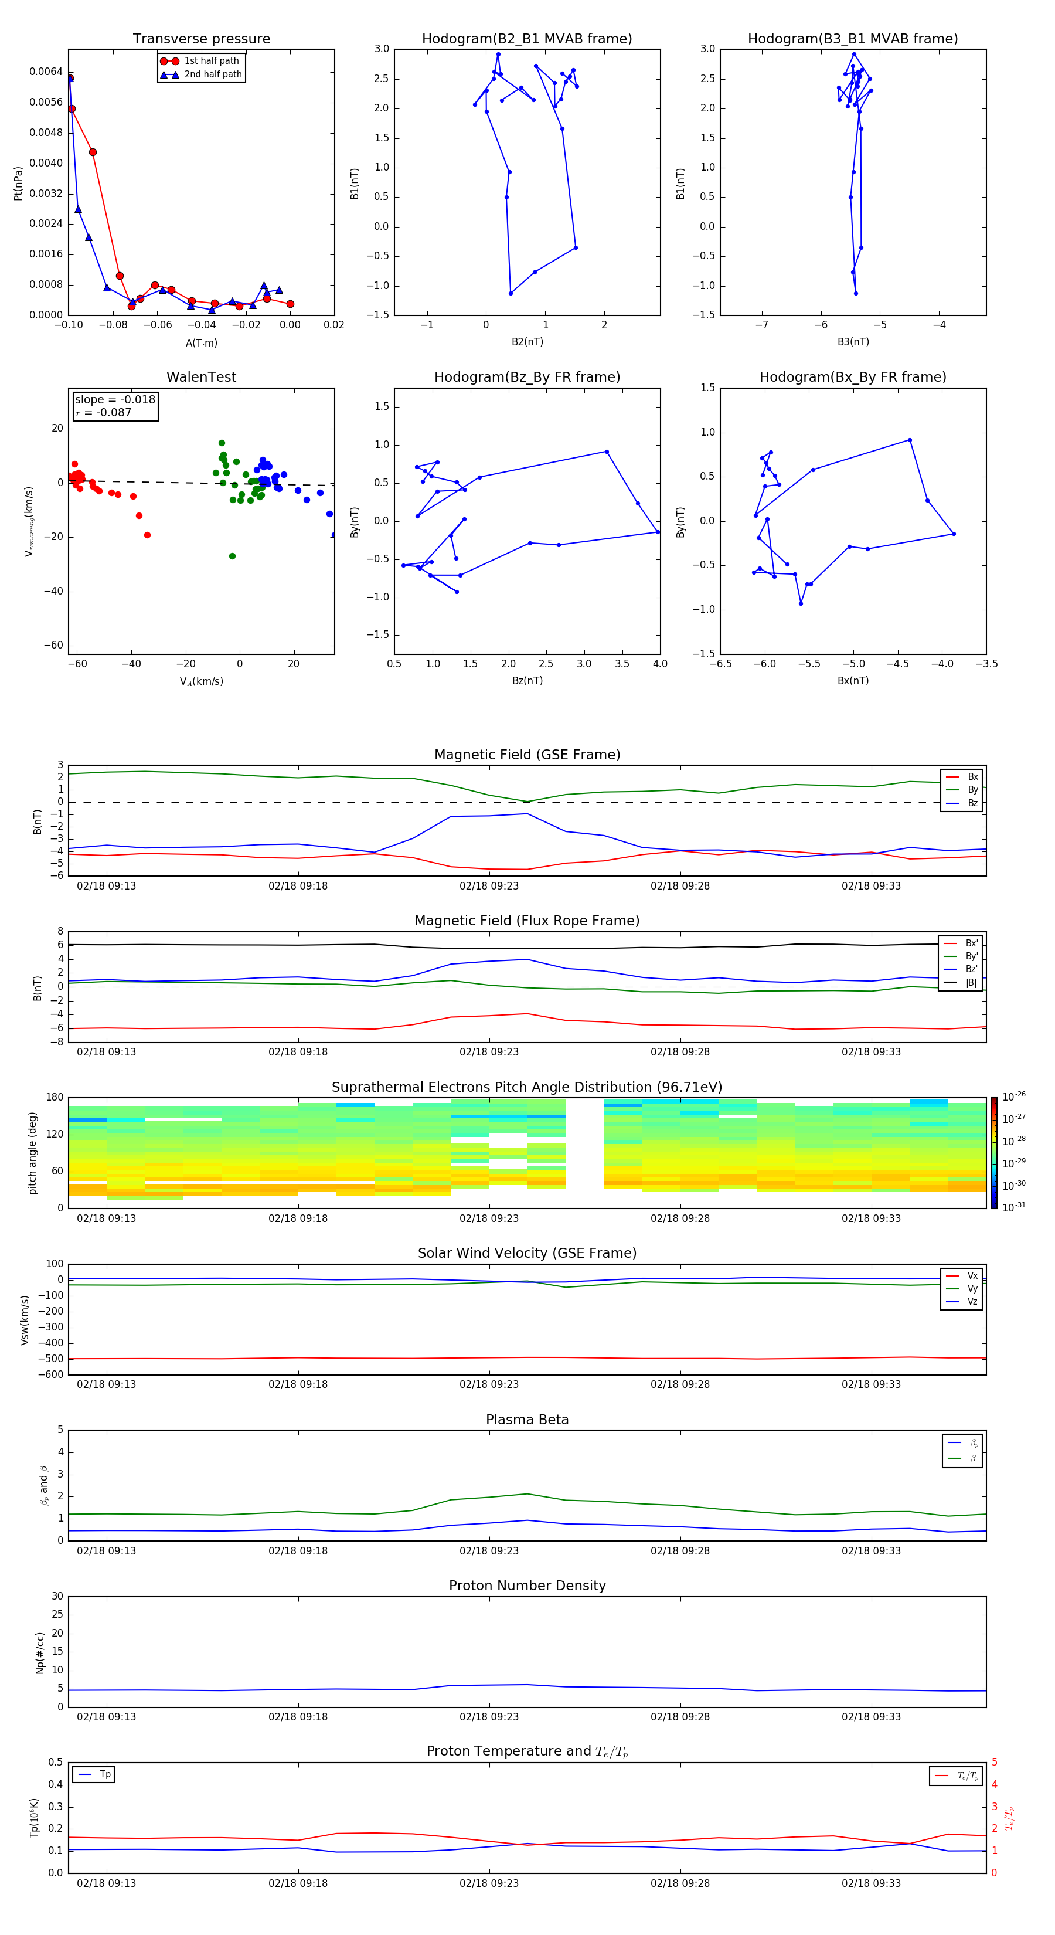
Task: Click the 'WalenTest' plot title
Action: click(x=201, y=377)
